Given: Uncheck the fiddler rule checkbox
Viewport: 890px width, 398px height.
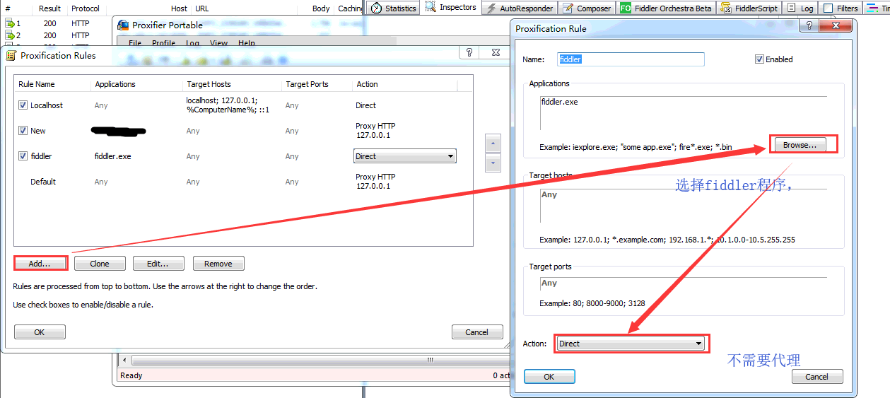Looking at the screenshot, I should pyautogui.click(x=23, y=156).
